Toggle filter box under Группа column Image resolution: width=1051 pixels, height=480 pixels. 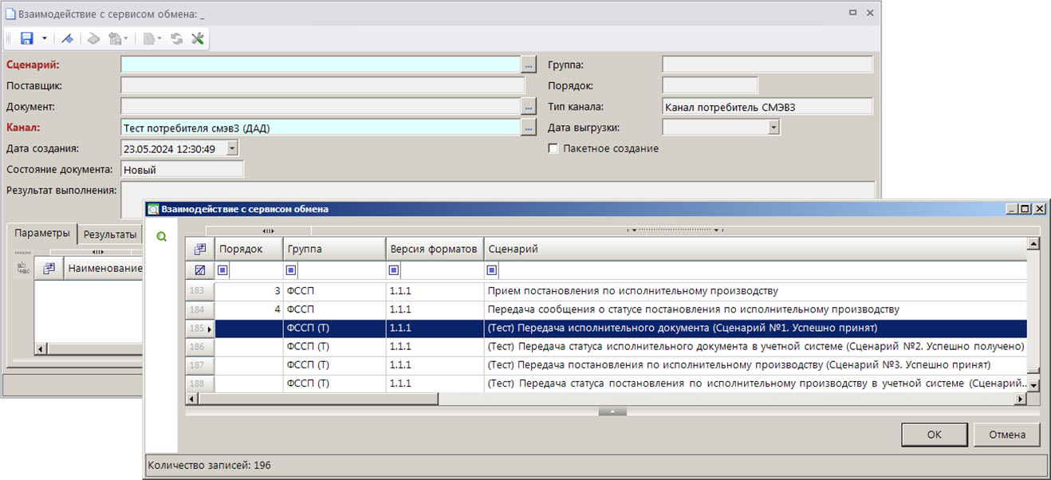(x=290, y=270)
